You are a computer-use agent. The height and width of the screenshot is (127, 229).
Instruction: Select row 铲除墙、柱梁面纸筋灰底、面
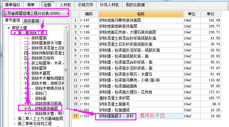tap(146, 56)
